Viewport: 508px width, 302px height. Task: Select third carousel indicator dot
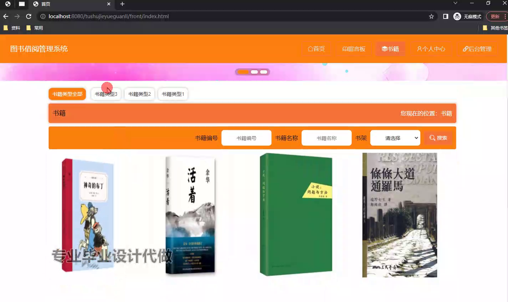264,72
